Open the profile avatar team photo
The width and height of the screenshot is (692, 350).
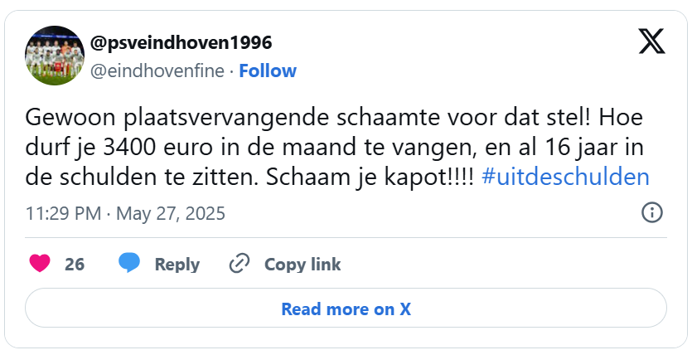(x=55, y=55)
